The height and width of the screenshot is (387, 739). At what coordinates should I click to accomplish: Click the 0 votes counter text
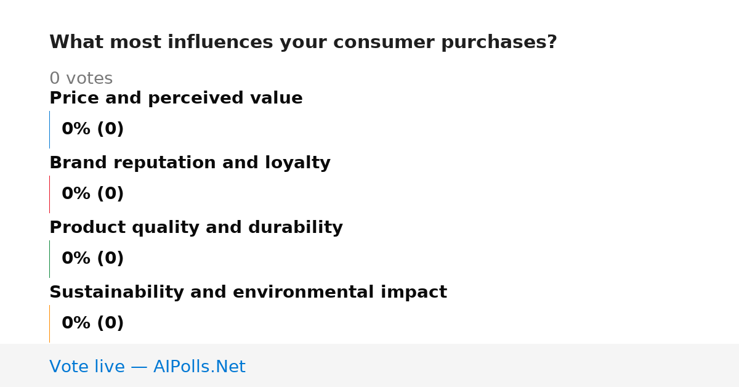pos(81,79)
